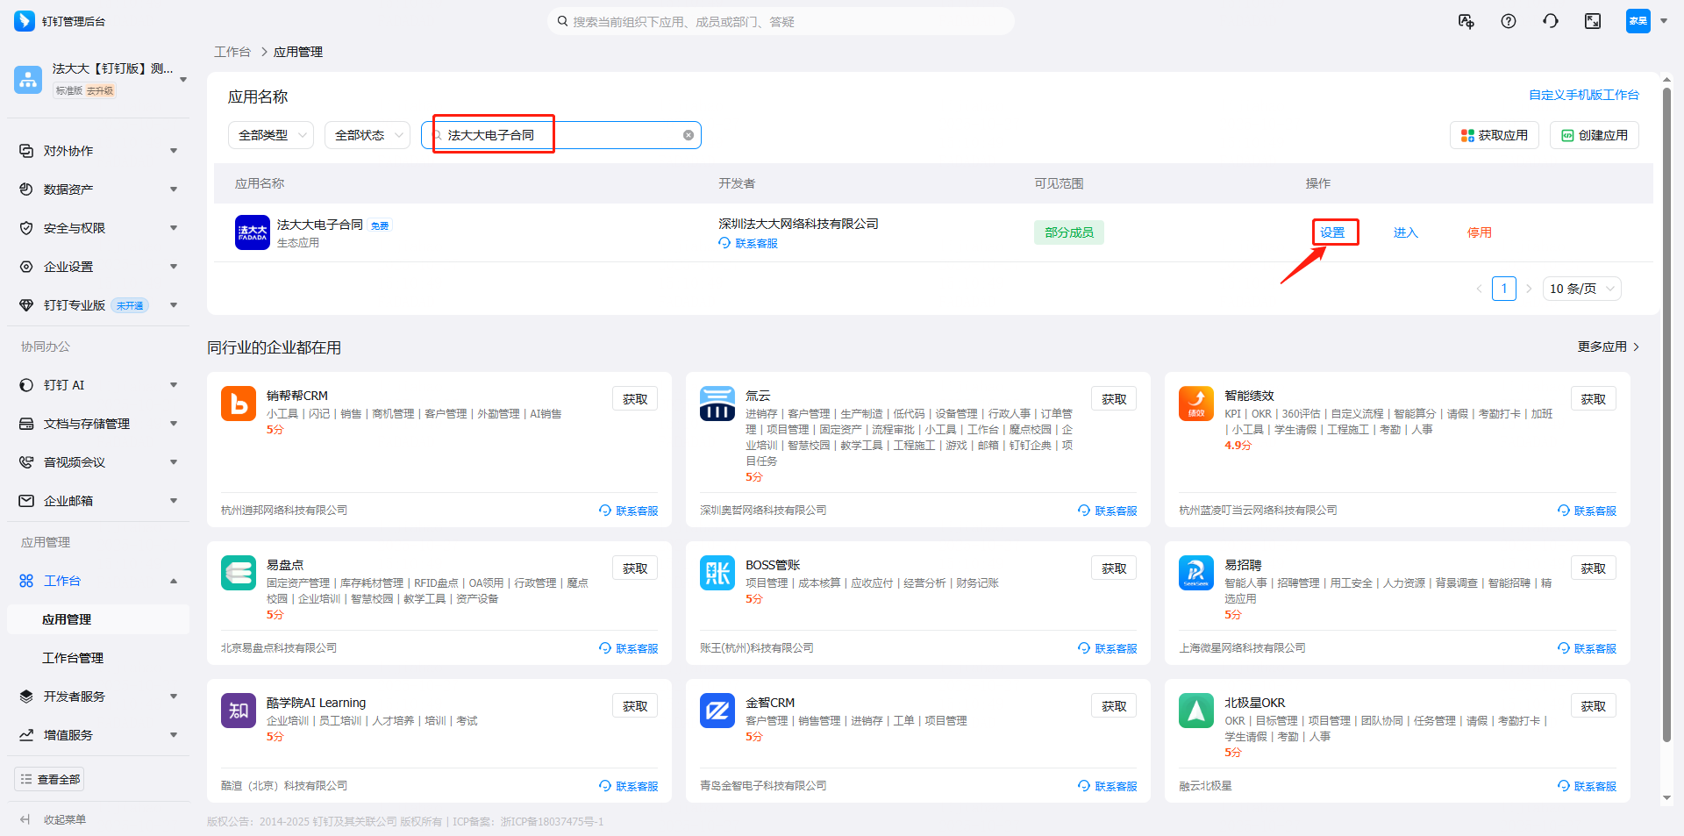This screenshot has width=1684, height=836.
Task: Contact 联系客服 for 深圳法大大网络科技
Action: 748,243
